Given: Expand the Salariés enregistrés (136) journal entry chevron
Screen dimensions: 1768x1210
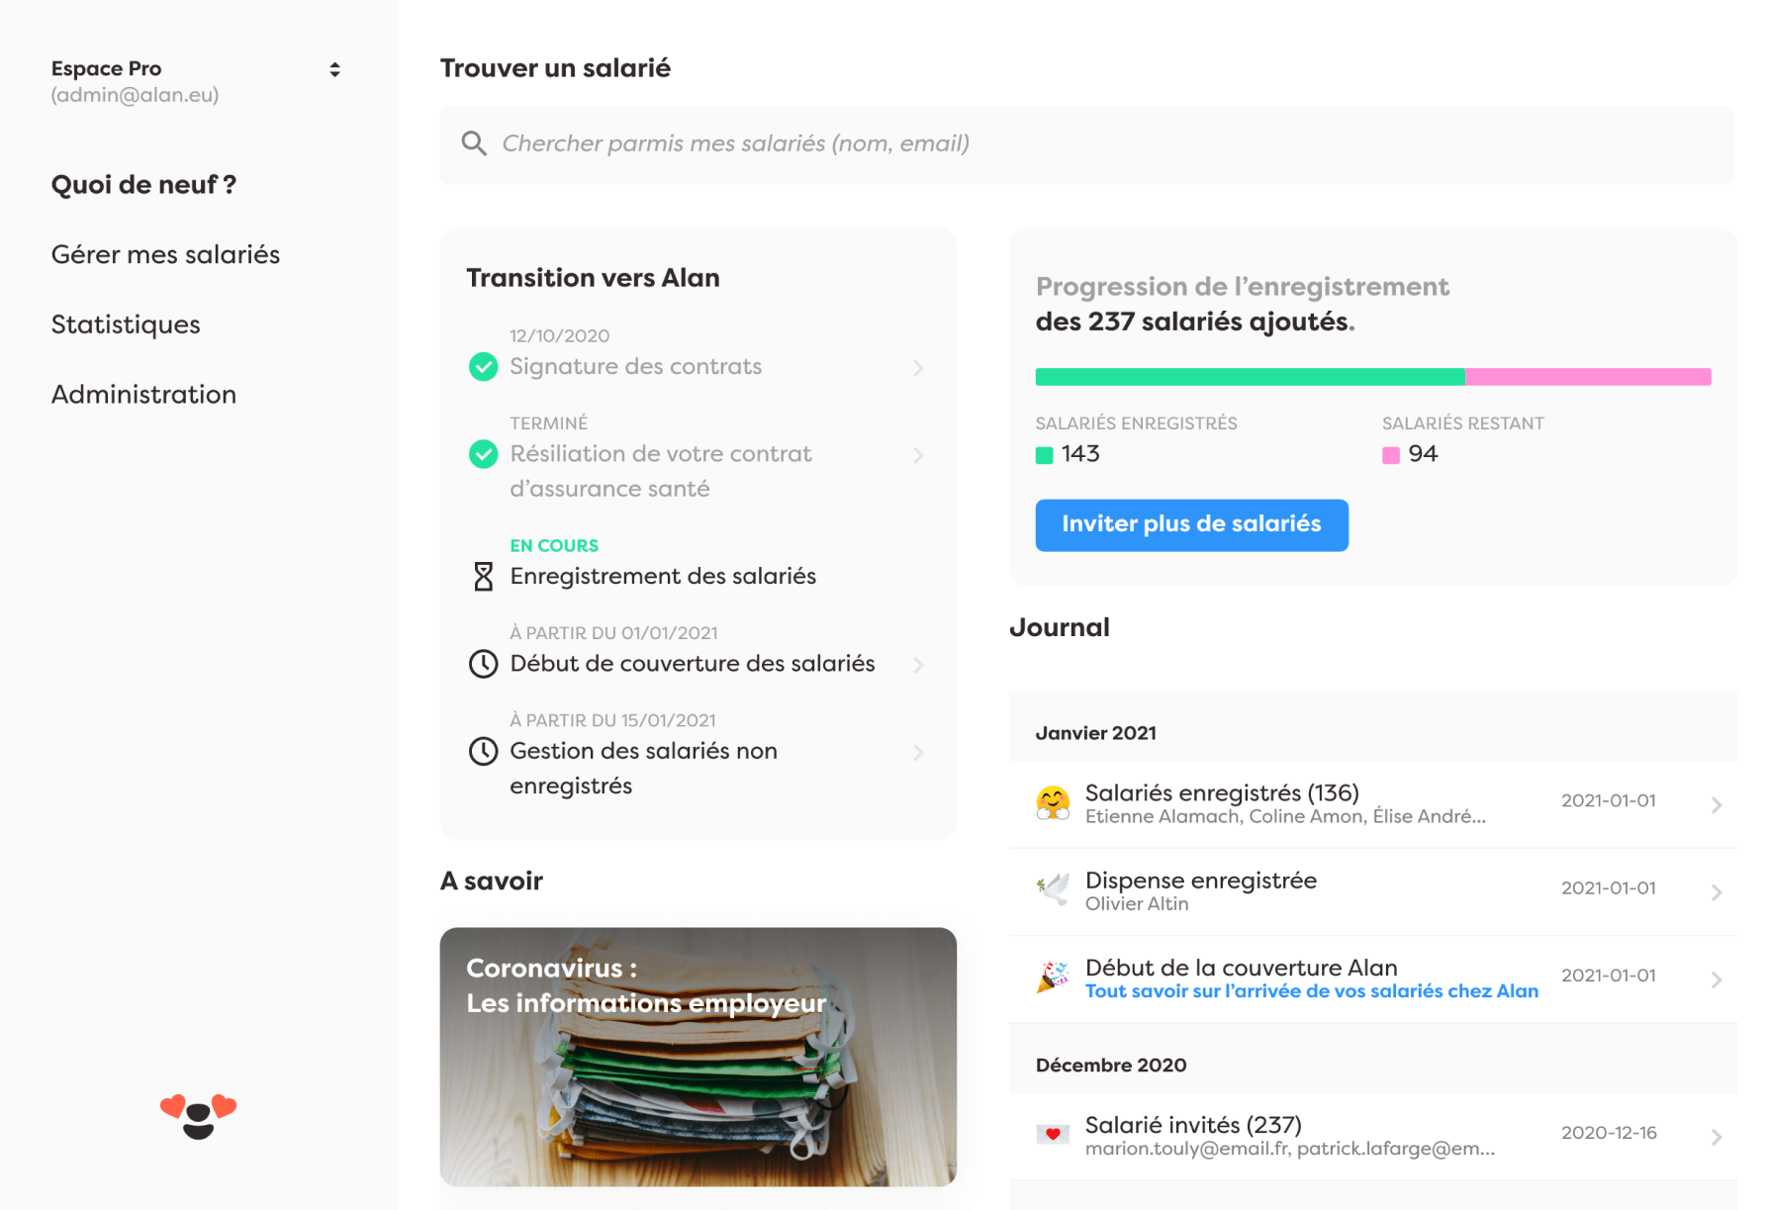Looking at the screenshot, I should tap(1717, 804).
